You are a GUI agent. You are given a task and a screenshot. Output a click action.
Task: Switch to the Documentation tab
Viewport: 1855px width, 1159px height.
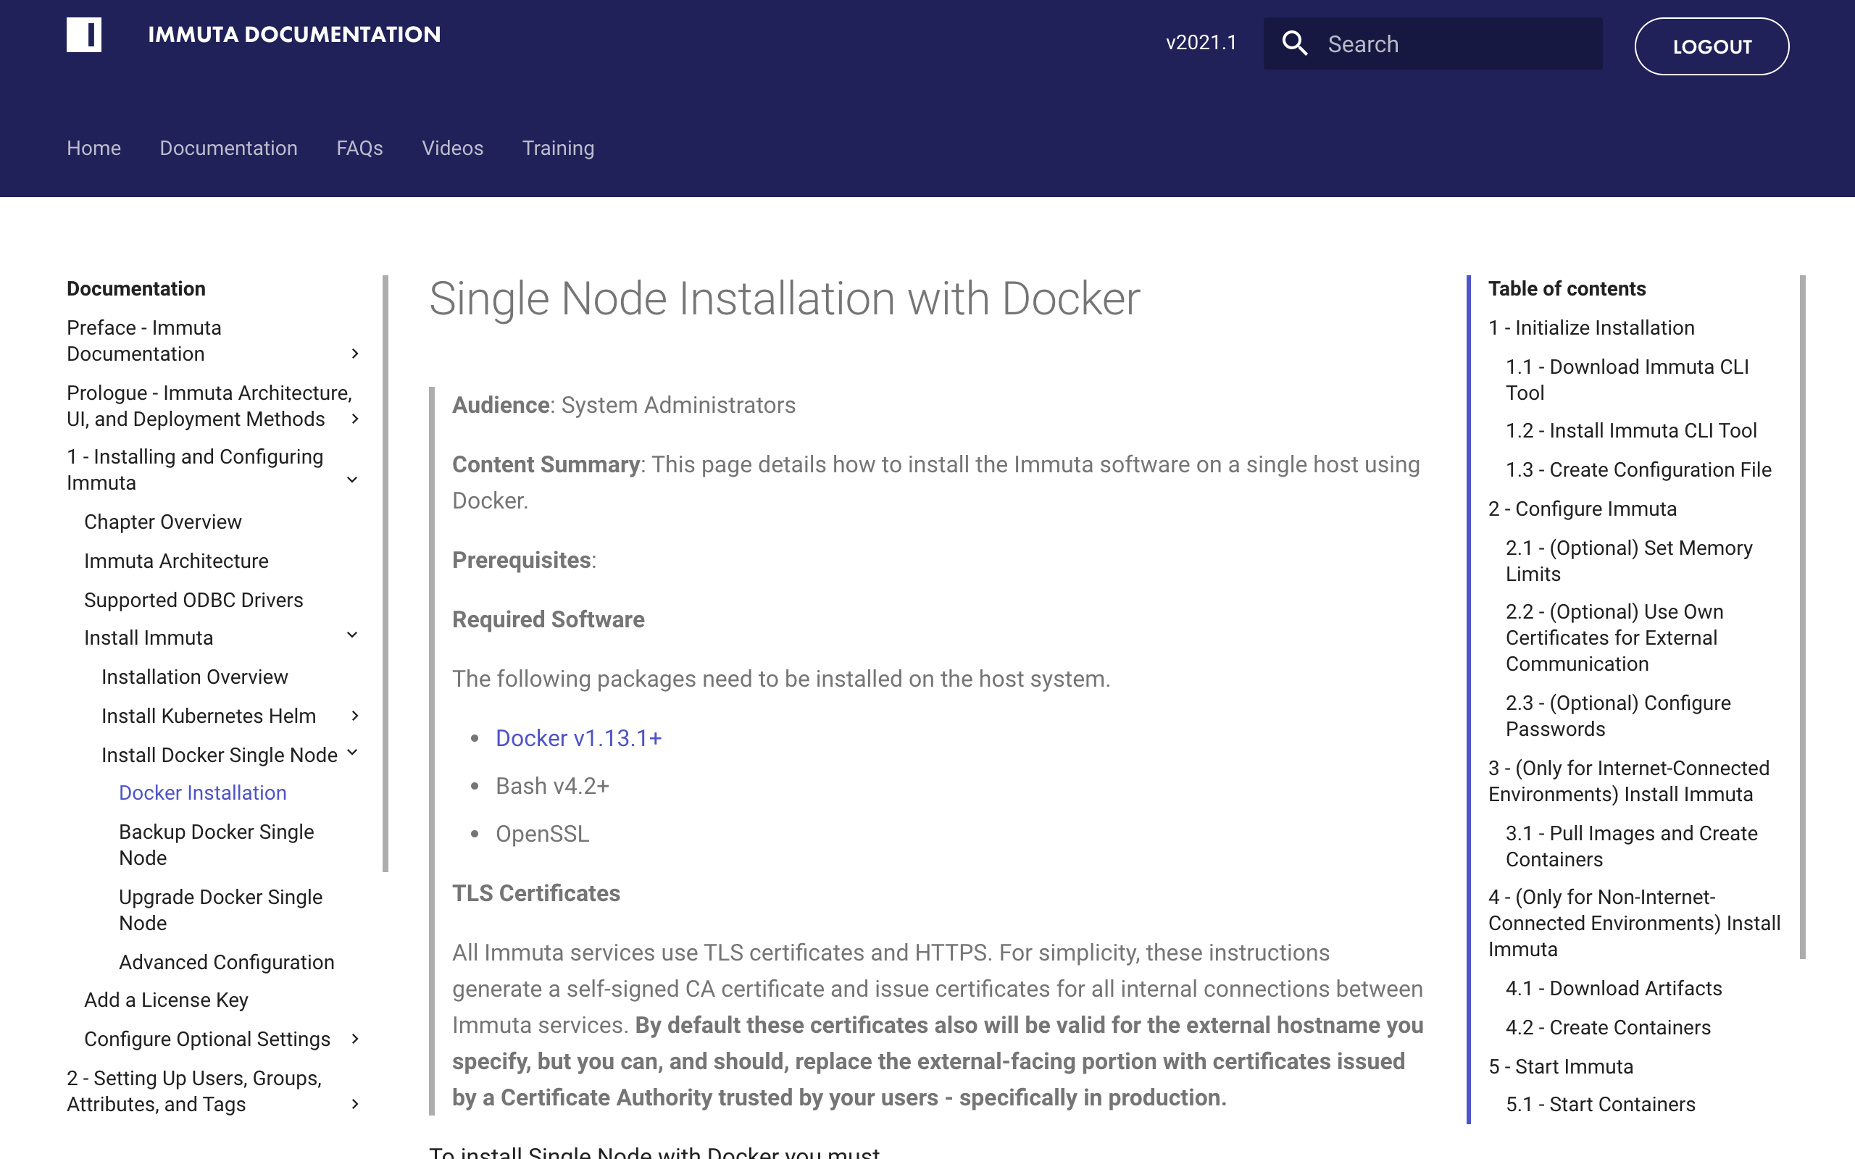coord(228,148)
